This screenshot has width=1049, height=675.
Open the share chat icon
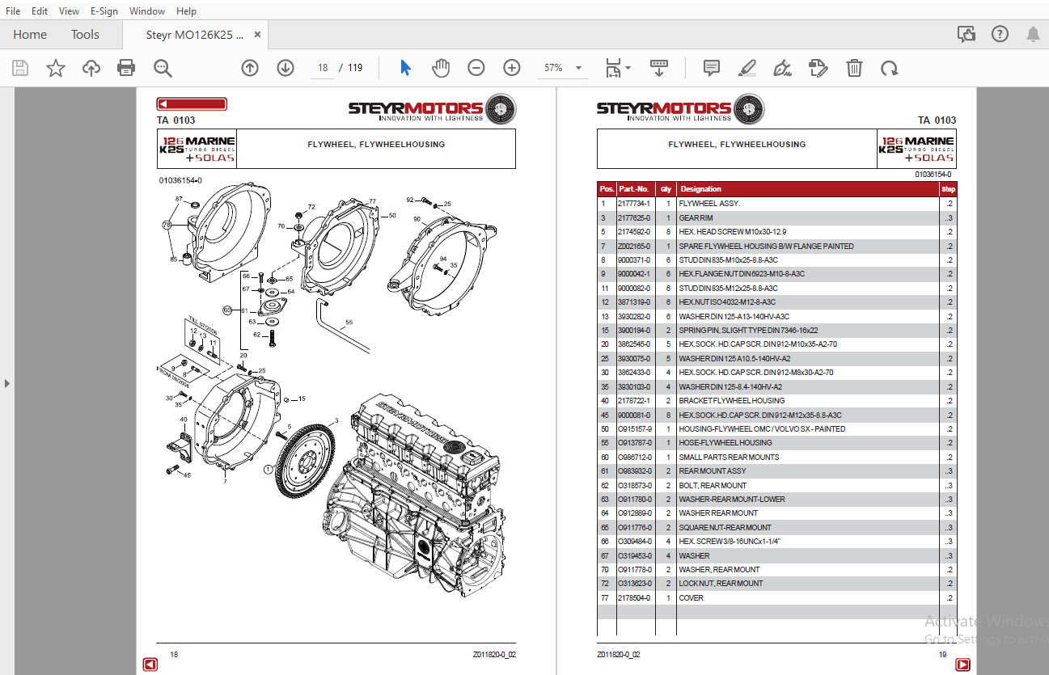(966, 34)
